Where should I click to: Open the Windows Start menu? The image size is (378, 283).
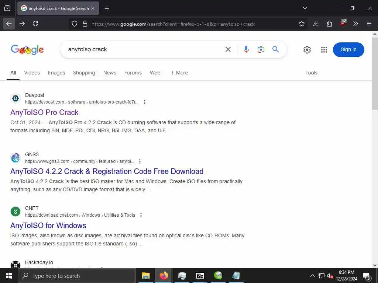(9, 276)
